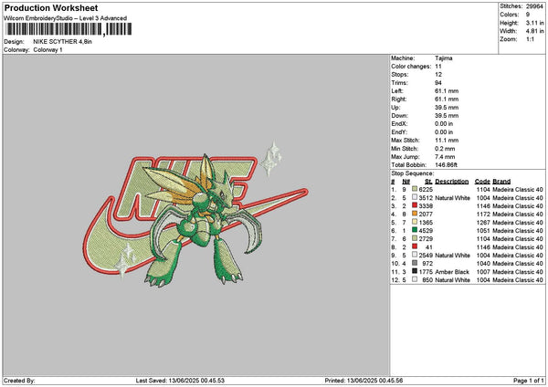Select the min stitch value 0.2 mm

pos(445,149)
